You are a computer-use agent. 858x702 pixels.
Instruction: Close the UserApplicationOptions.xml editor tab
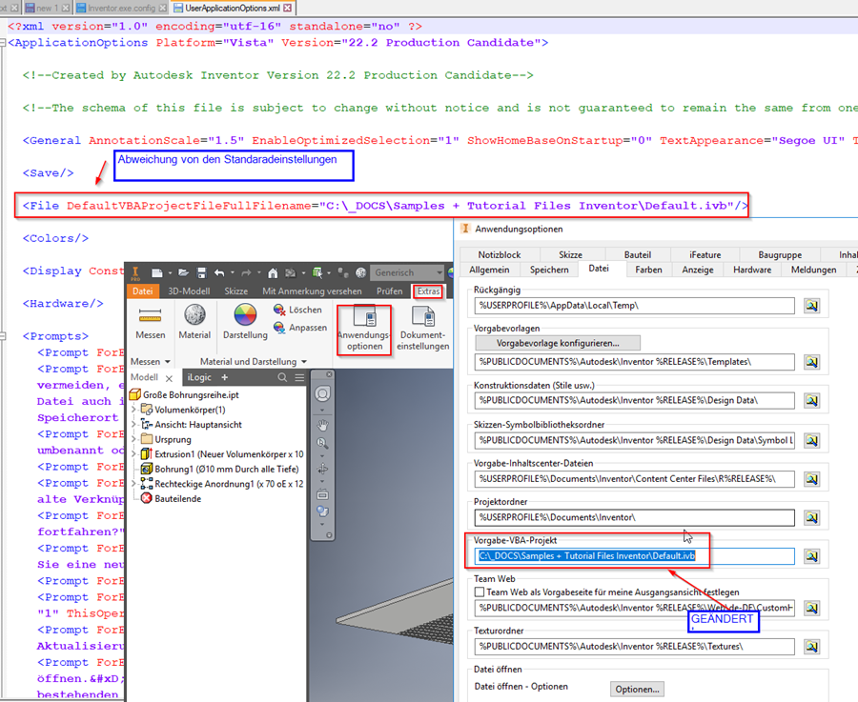tap(287, 8)
